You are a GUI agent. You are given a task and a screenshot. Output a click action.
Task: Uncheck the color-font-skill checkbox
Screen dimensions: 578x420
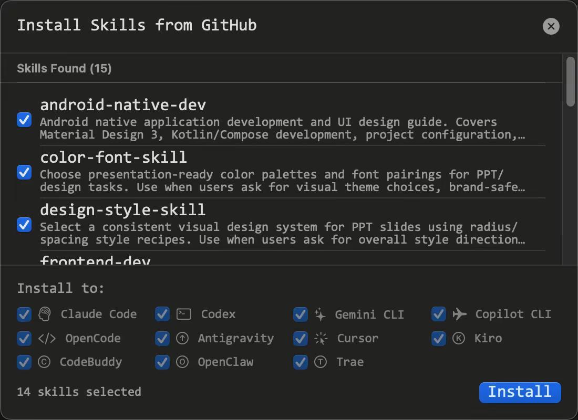coord(24,172)
